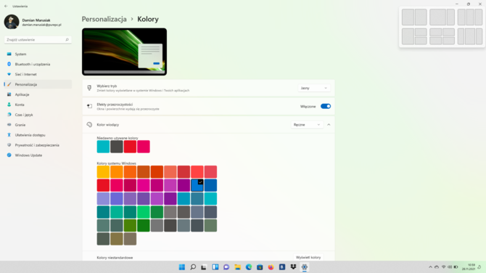The height and width of the screenshot is (273, 486).
Task: Open Microsoft Store from the taskbar
Action: pyautogui.click(x=260, y=267)
